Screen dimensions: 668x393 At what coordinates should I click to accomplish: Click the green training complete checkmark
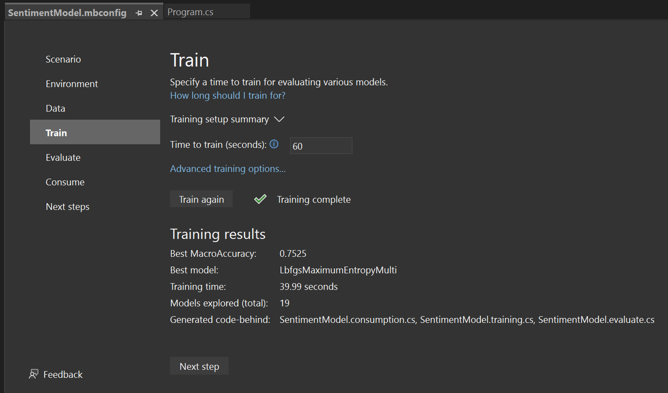point(260,199)
